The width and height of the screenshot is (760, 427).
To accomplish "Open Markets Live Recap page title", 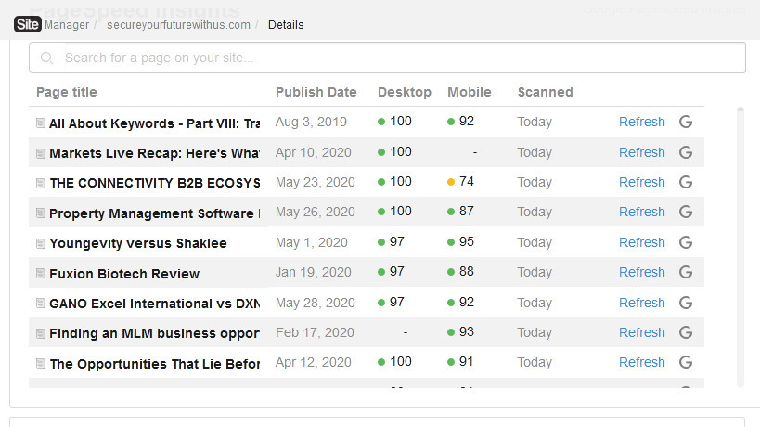I will 155,153.
